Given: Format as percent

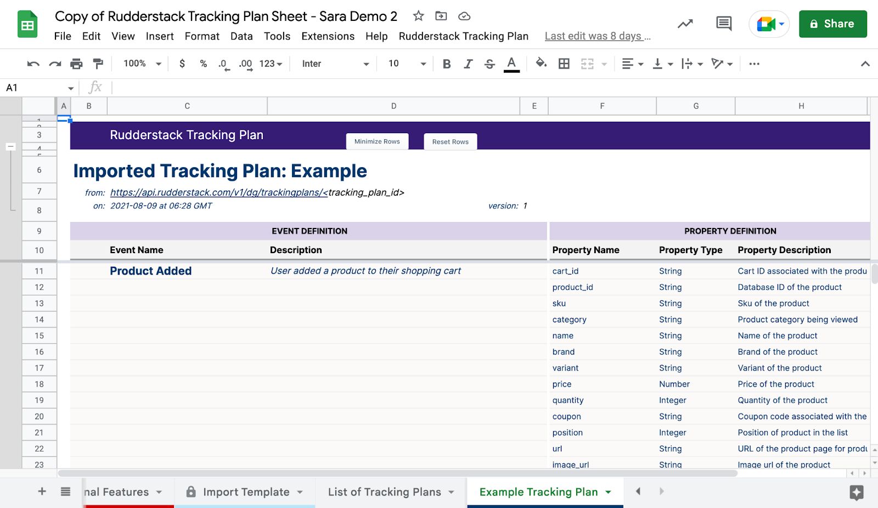Looking at the screenshot, I should tap(204, 64).
